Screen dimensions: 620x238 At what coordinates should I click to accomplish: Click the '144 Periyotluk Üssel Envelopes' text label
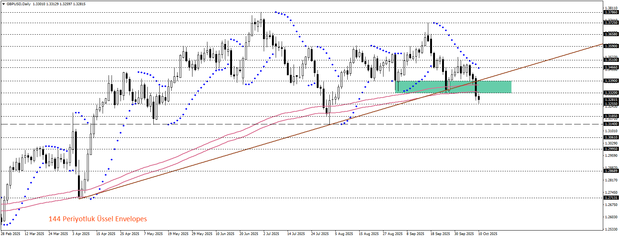point(98,219)
